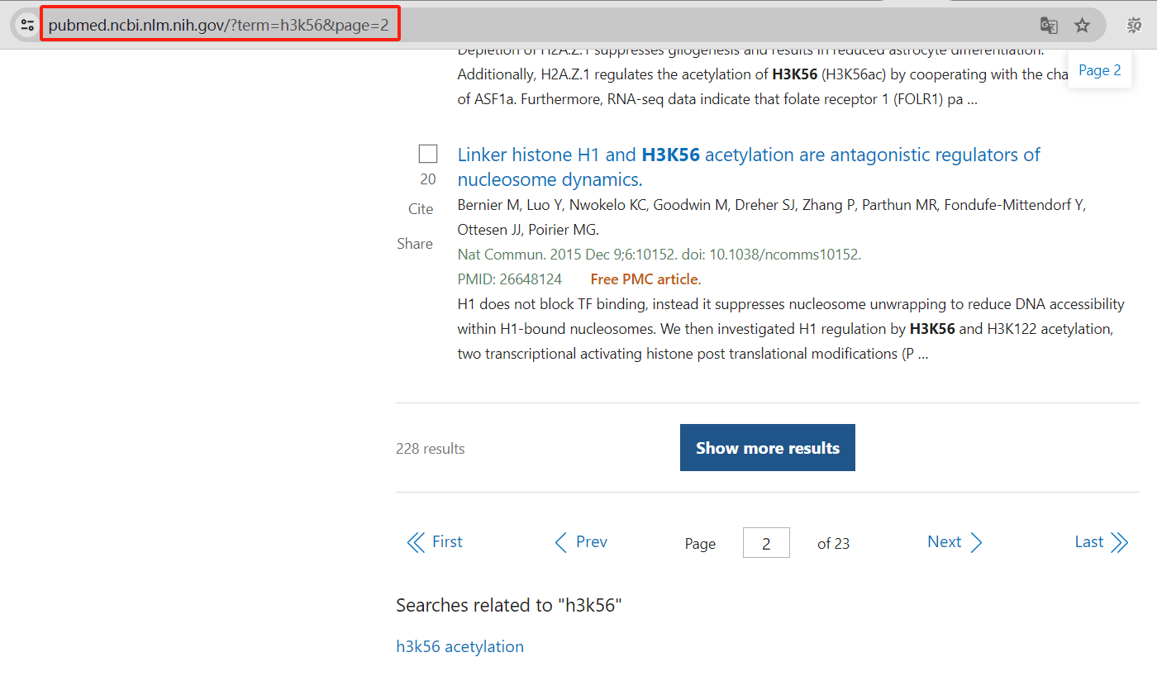Click the author list starting with Bernier M
This screenshot has width=1157, height=686.
point(772,217)
